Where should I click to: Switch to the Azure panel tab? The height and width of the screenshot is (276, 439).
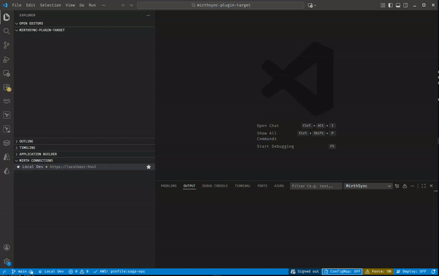279,186
